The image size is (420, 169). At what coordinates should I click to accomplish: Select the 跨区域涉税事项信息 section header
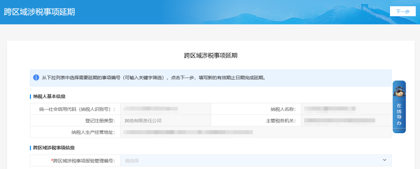pos(54,148)
